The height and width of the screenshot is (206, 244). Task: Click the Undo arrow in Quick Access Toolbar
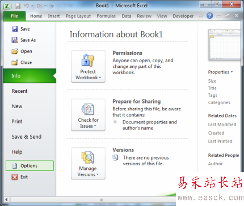click(x=26, y=6)
